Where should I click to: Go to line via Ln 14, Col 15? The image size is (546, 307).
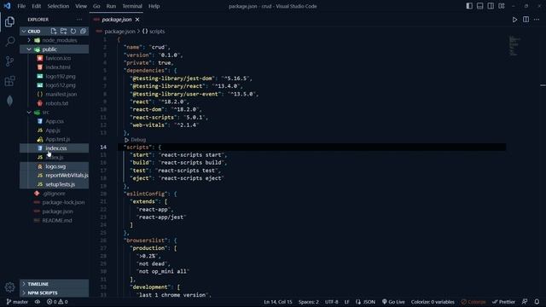278,302
